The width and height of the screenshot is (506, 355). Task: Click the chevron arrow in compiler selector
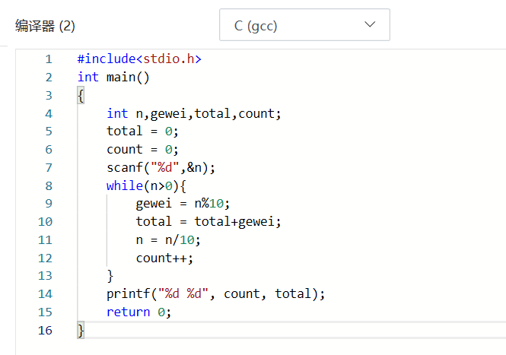pos(370,24)
